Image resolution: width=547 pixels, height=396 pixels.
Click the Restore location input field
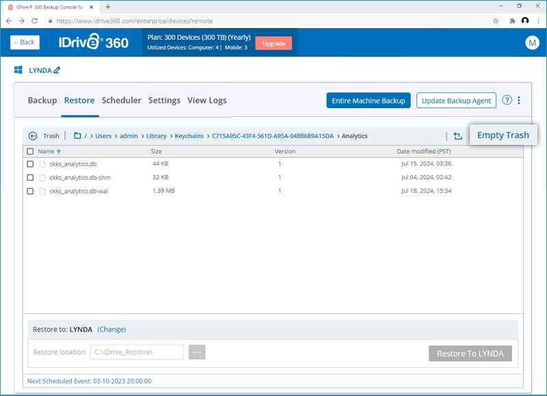(137, 352)
